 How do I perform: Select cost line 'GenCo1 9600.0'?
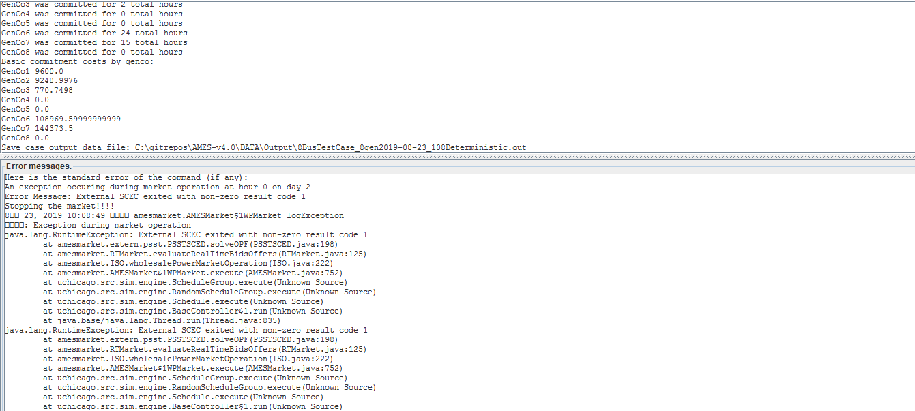tap(32, 71)
